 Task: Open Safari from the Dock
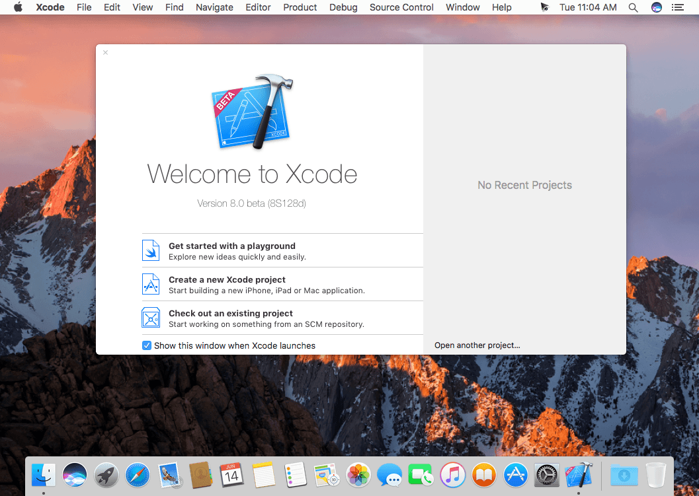pos(138,475)
